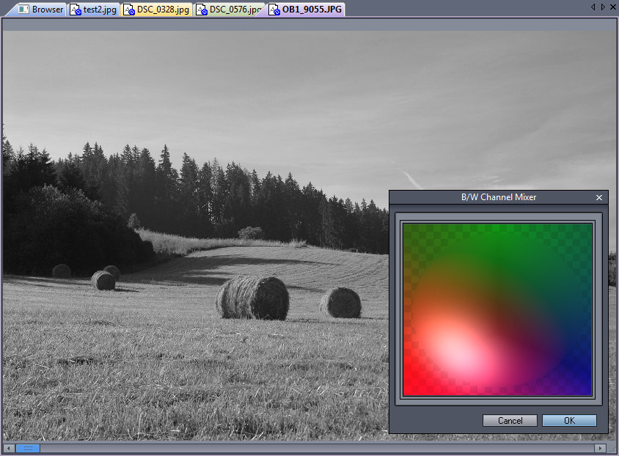Open the test2.jpg tab
Viewport: 619px width, 456px height.
click(93, 10)
